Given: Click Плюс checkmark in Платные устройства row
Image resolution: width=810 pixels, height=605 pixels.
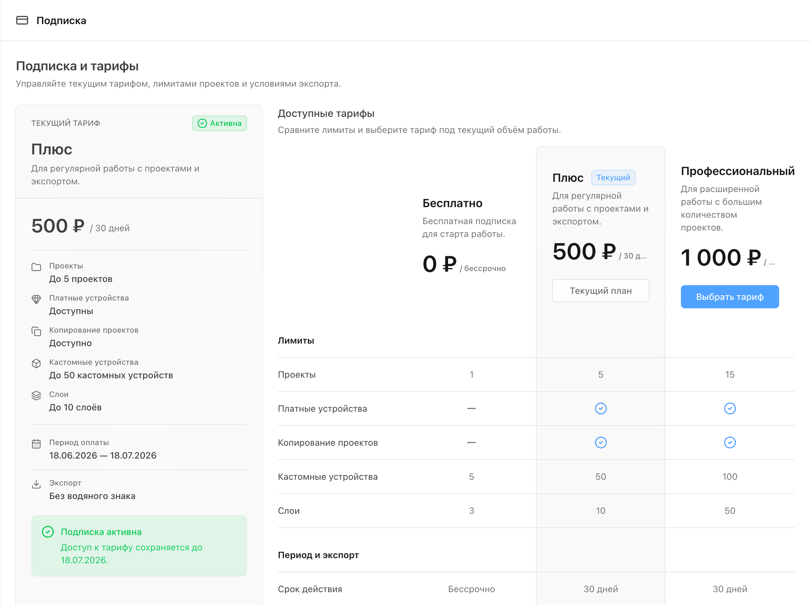Looking at the screenshot, I should pos(601,408).
